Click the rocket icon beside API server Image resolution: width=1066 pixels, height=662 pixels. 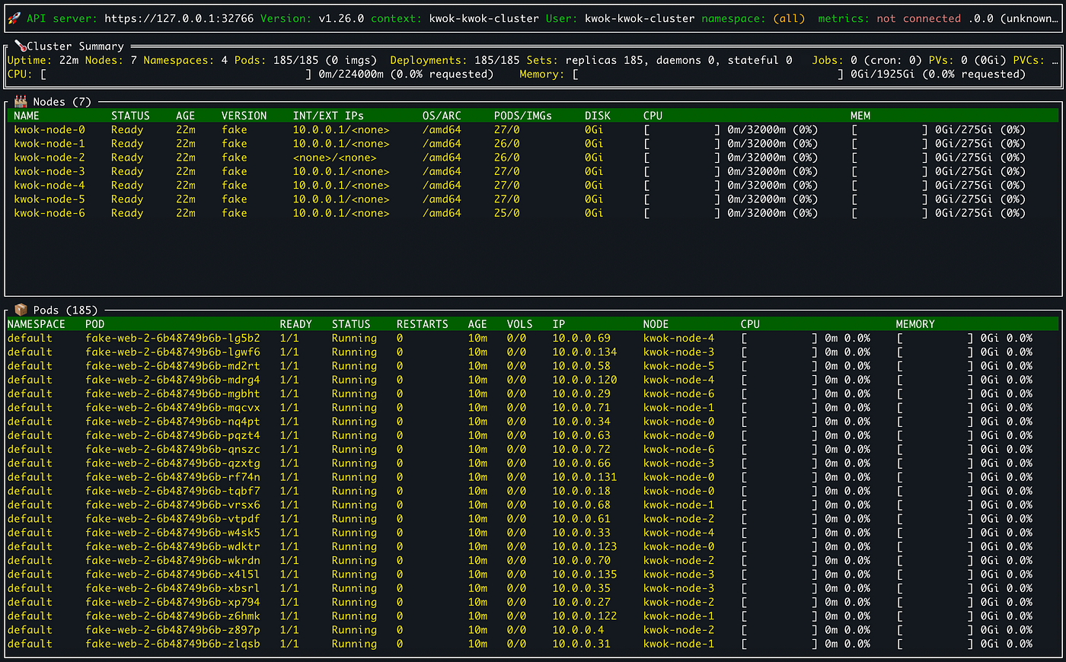coord(14,18)
